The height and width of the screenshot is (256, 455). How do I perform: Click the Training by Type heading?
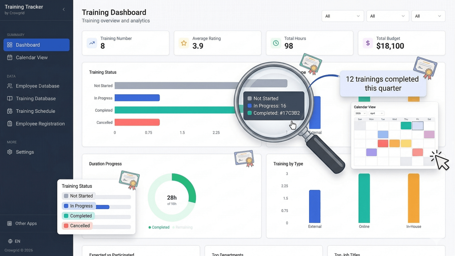(x=288, y=164)
